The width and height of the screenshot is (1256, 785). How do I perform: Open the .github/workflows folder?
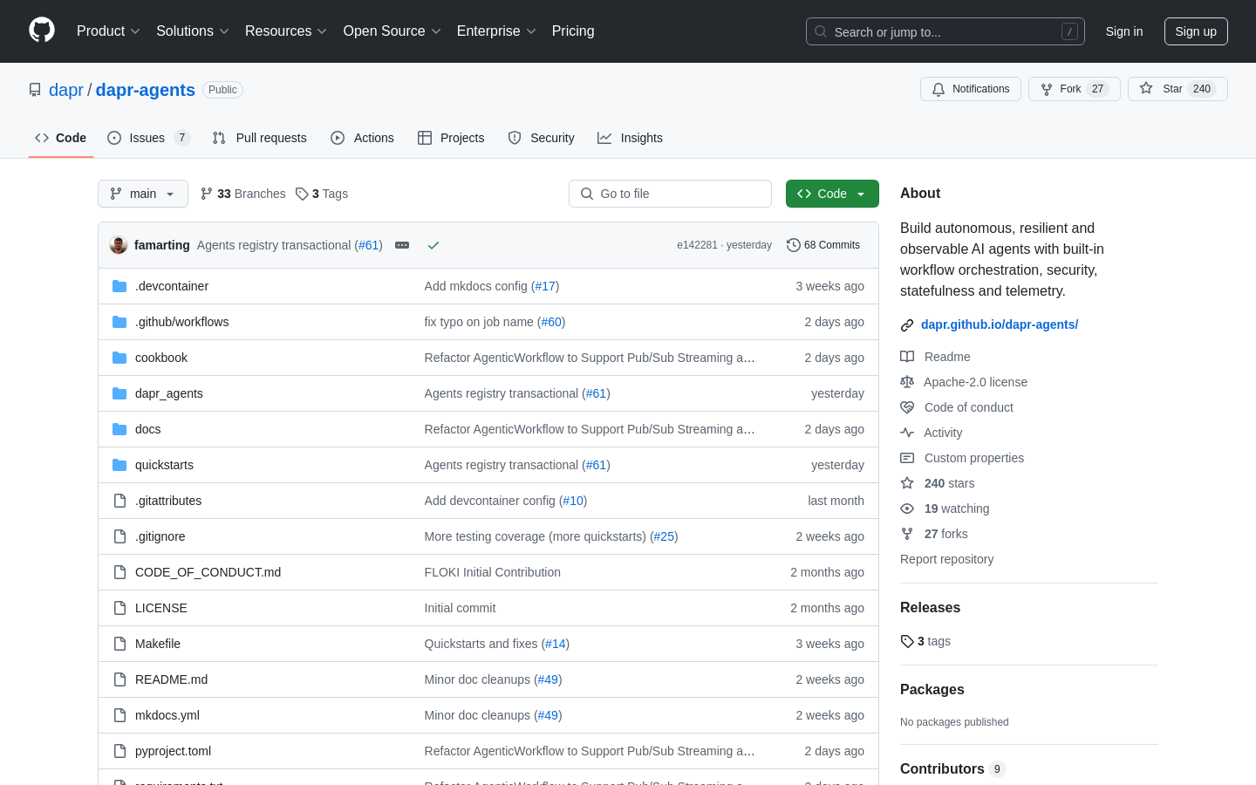pos(181,322)
